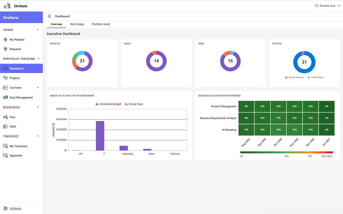
Task: Click the Present now screen icon
Action: pyautogui.click(x=317, y=6)
